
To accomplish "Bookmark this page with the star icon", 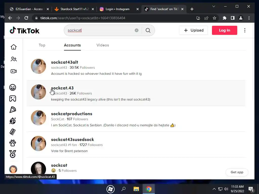I will coord(214,18).
